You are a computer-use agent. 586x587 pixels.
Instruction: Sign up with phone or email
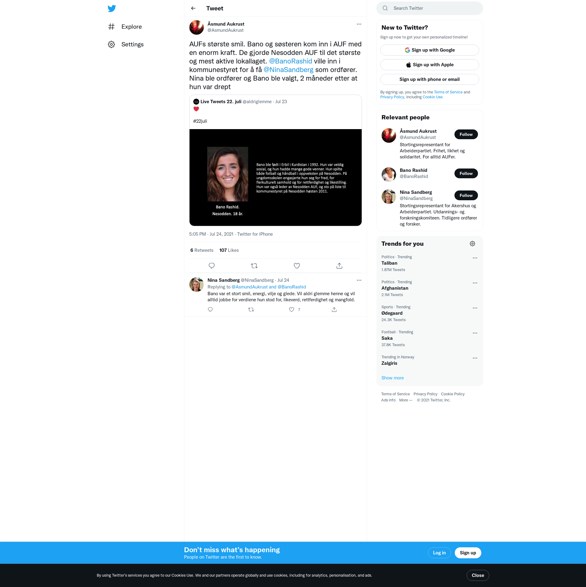pos(429,79)
